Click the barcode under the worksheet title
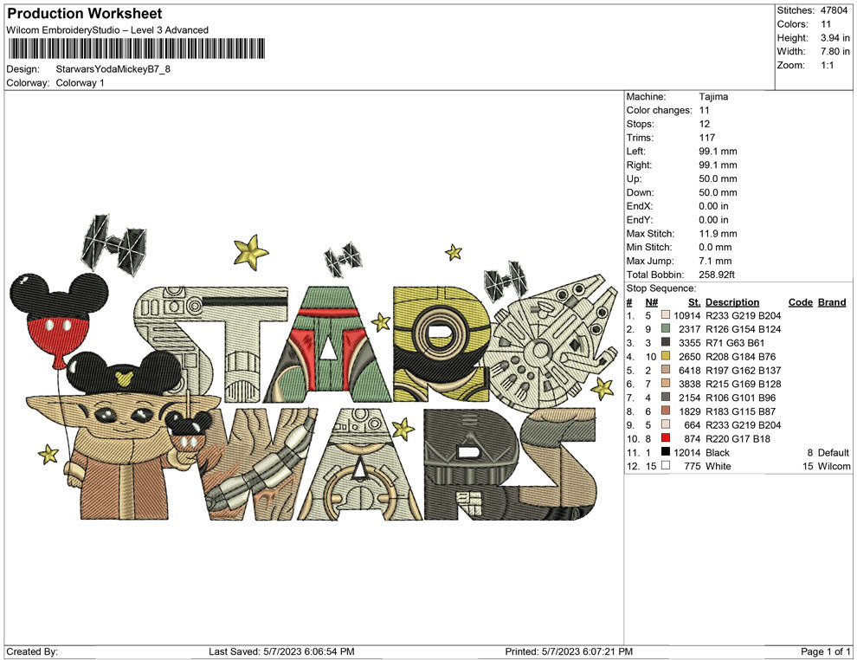 point(136,49)
